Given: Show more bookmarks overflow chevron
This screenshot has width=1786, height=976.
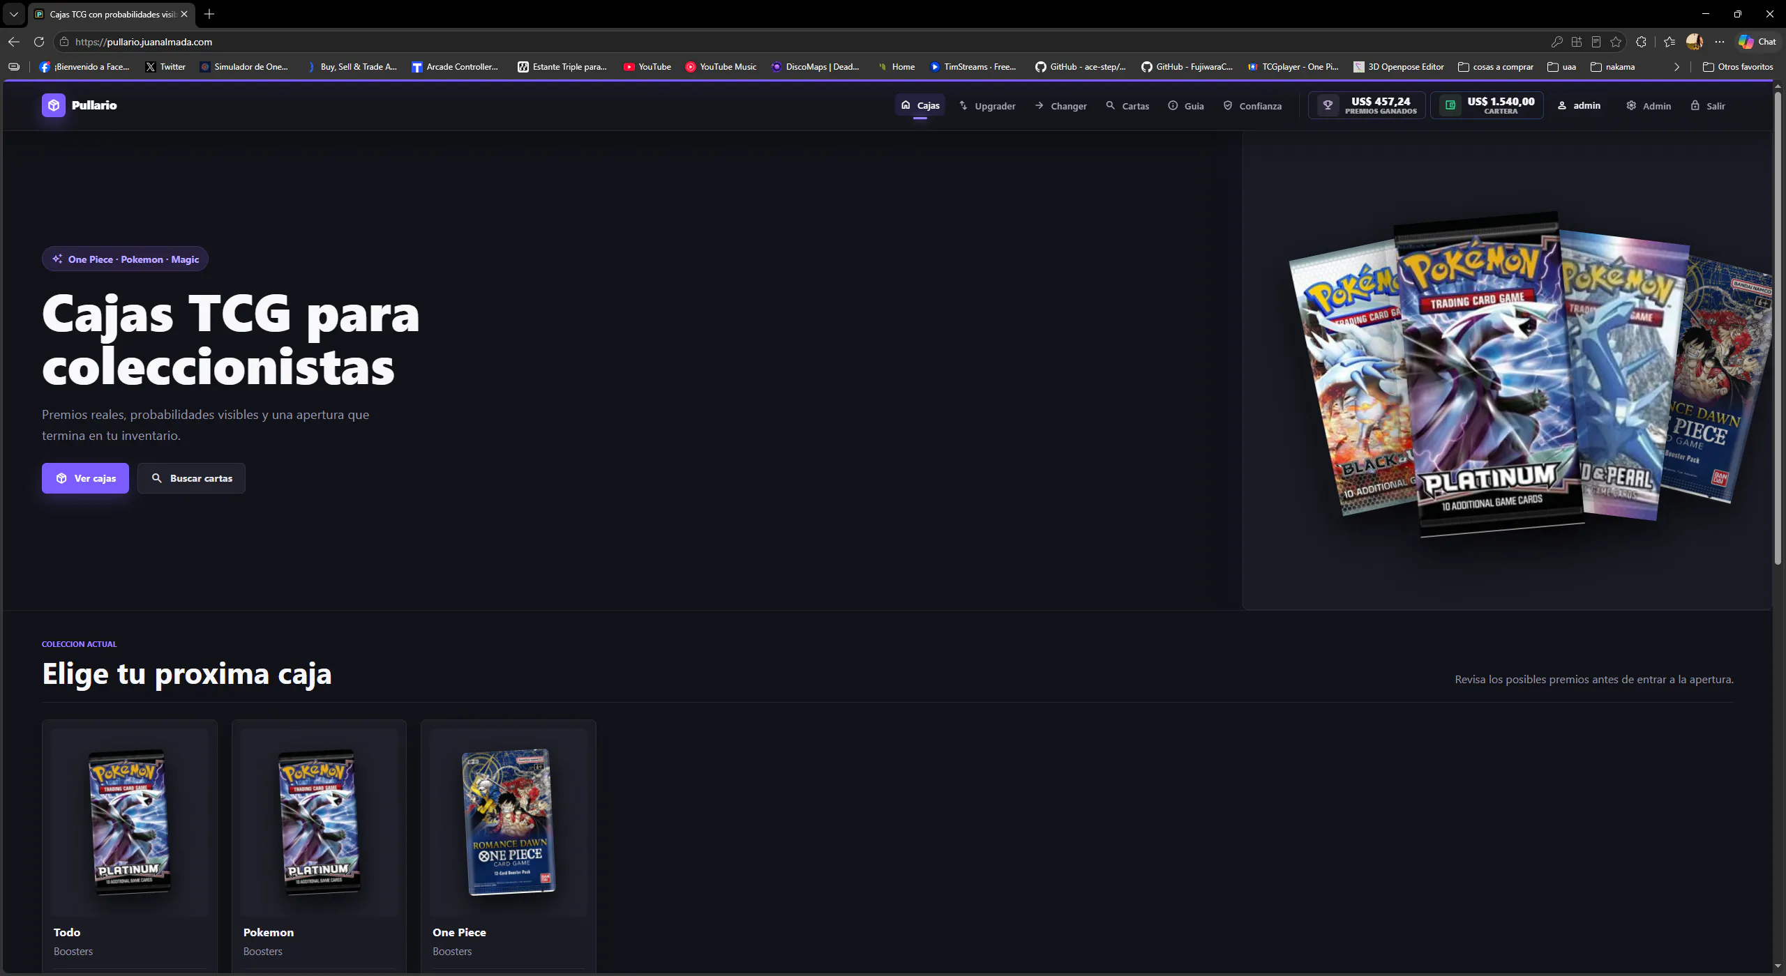Looking at the screenshot, I should tap(1677, 67).
